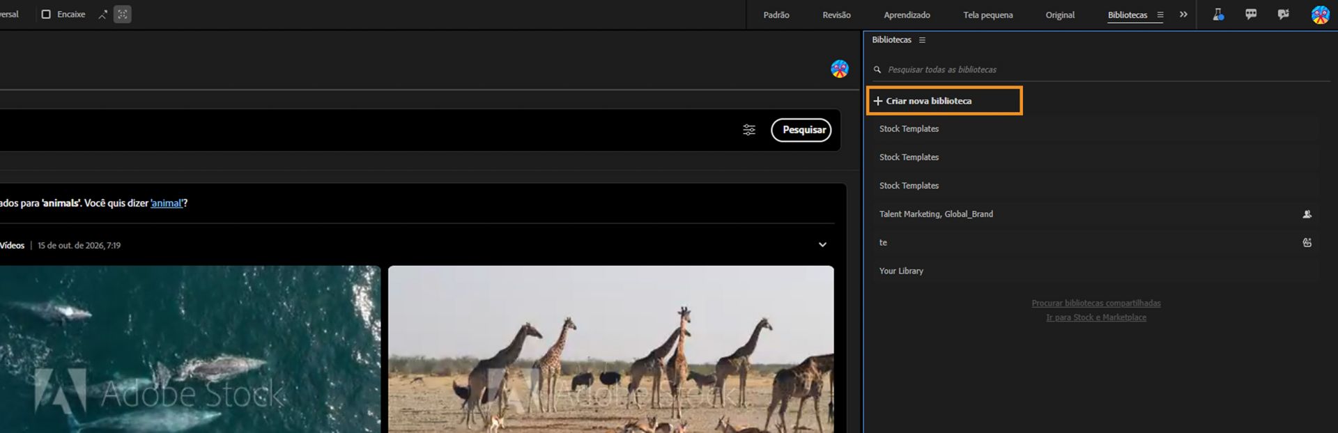Toggle the Encaixe checkbox
This screenshot has width=1338, height=433.
[x=46, y=15]
